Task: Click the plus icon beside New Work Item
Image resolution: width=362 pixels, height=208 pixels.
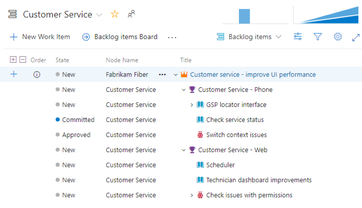Action: tap(14, 37)
